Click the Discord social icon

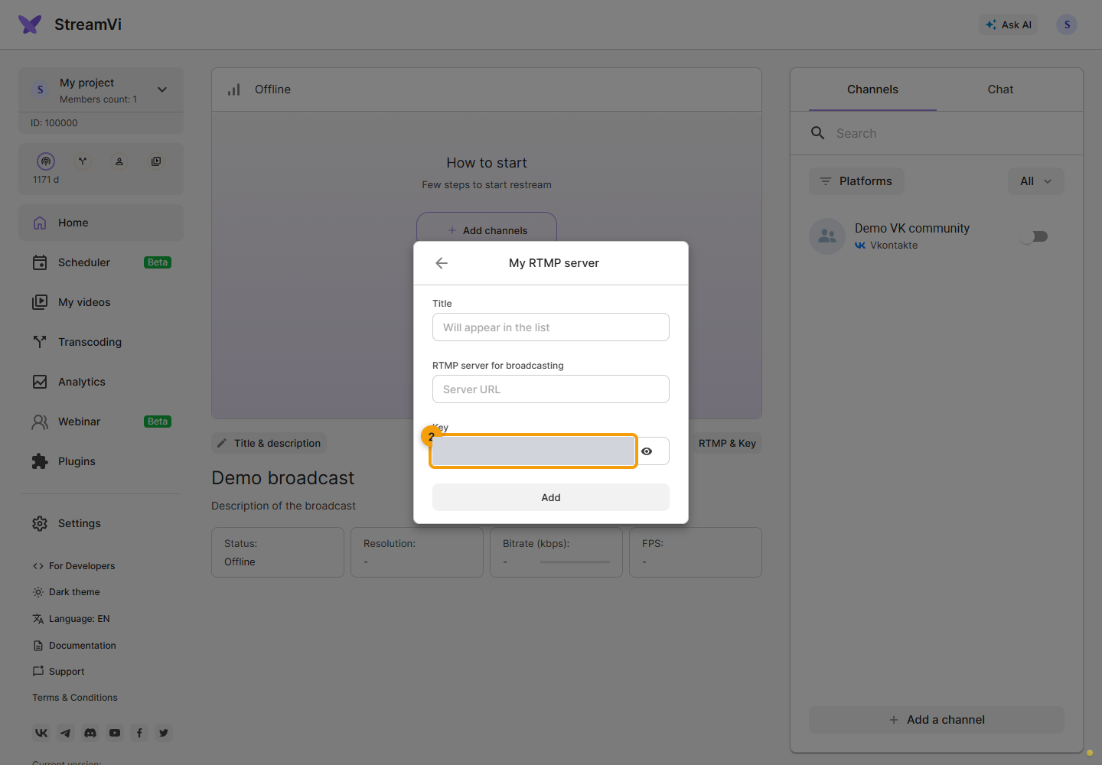click(90, 733)
